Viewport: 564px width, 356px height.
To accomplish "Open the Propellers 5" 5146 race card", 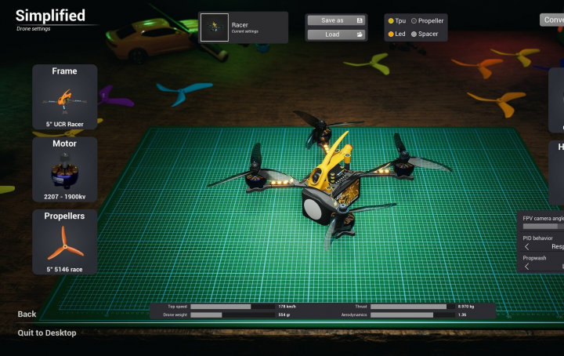I will pyautogui.click(x=65, y=242).
